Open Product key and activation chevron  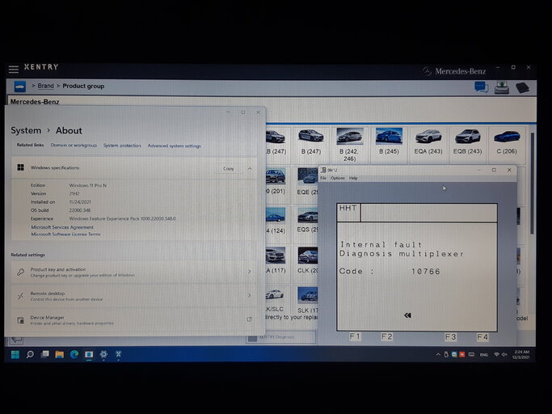click(249, 272)
